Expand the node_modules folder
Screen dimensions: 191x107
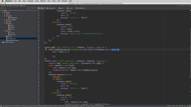(x=5, y=20)
